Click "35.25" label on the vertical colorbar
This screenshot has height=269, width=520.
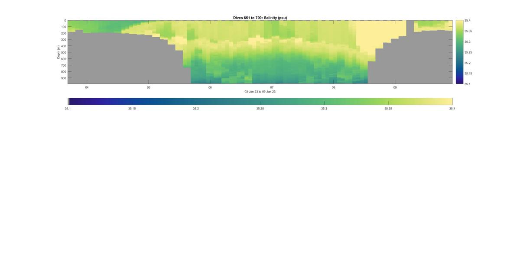point(468,52)
